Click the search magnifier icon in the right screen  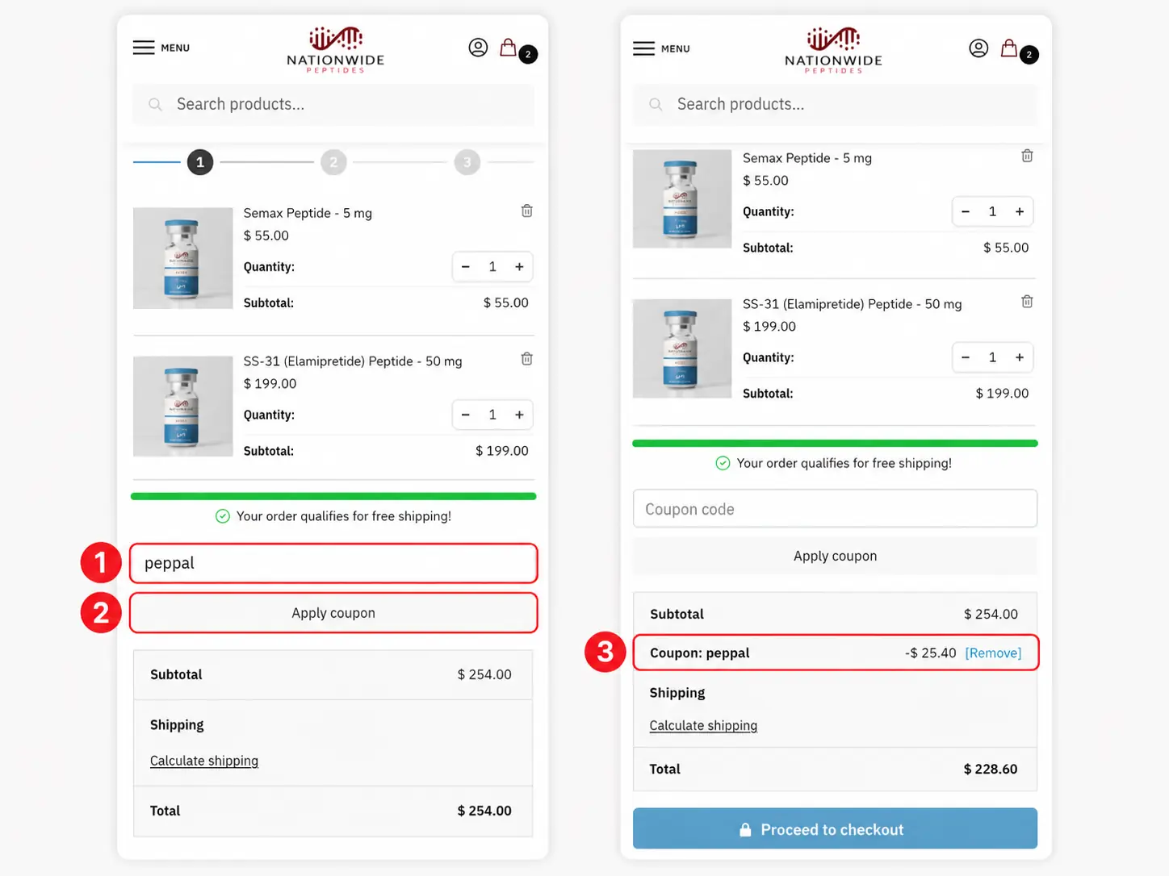[x=656, y=105]
